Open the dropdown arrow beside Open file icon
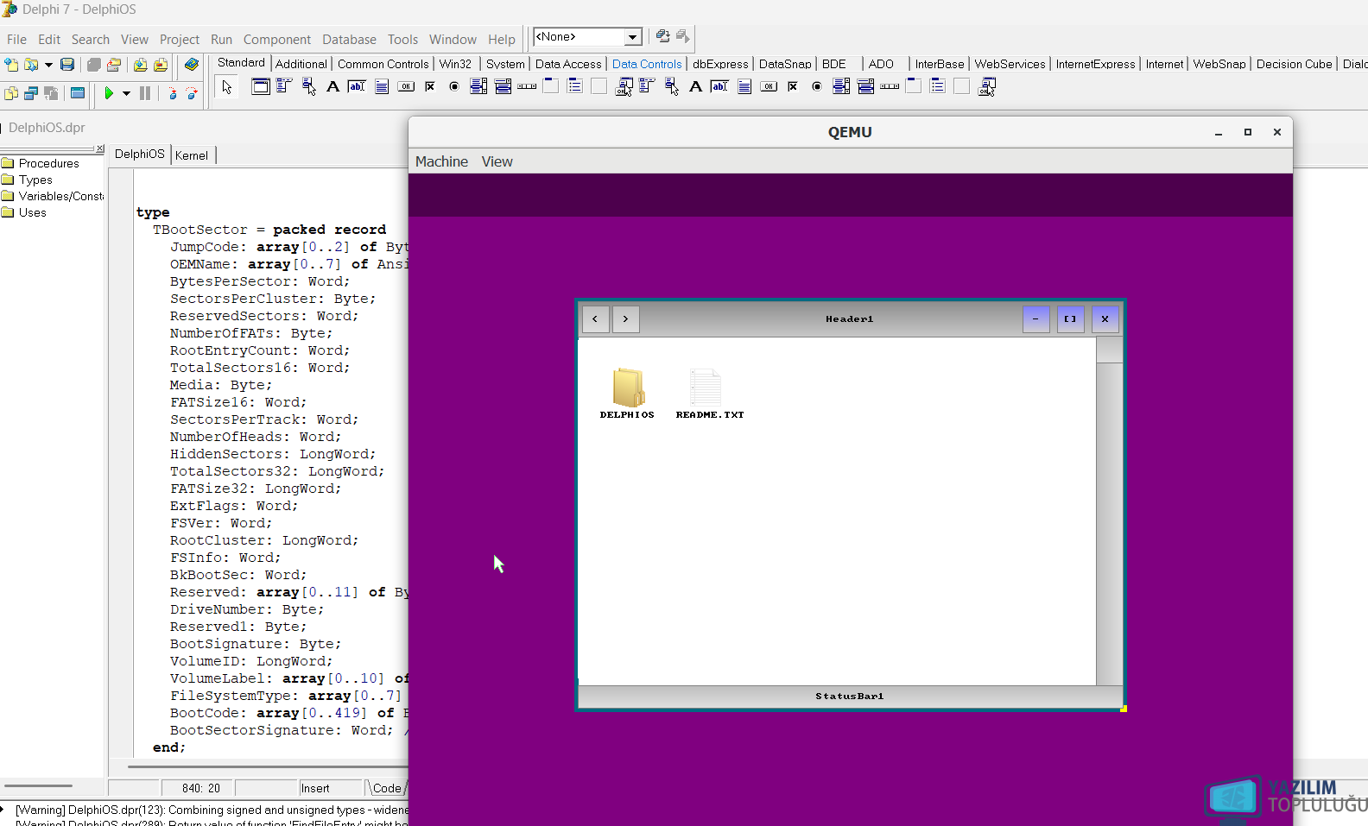This screenshot has height=826, width=1368. (x=48, y=65)
